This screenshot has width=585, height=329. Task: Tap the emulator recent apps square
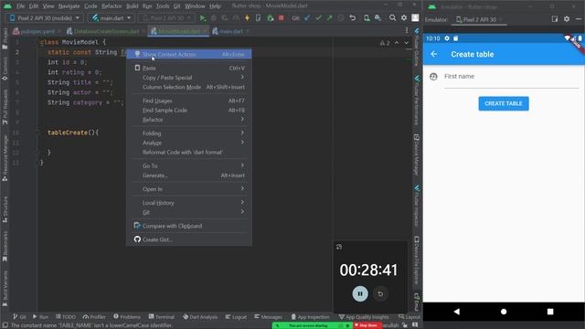coord(550,312)
